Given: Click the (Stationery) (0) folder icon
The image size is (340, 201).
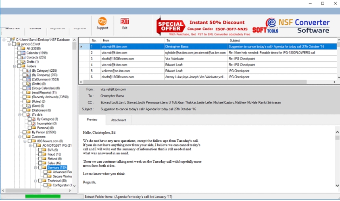Looking at the screenshot, I should point(28,110).
